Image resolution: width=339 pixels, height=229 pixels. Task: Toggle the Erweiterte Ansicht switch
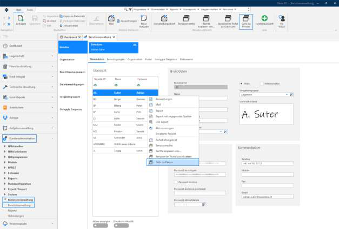121,226
